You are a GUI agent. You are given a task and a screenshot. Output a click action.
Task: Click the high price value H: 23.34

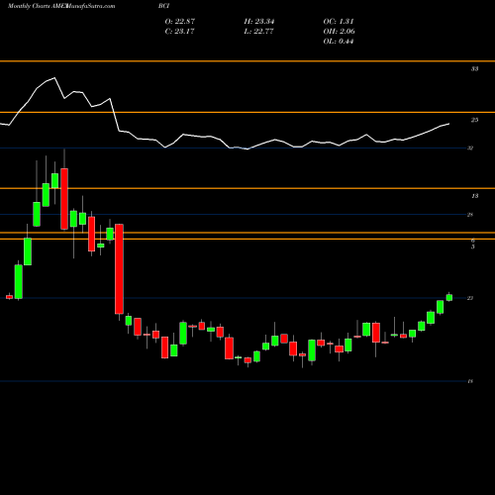point(259,22)
